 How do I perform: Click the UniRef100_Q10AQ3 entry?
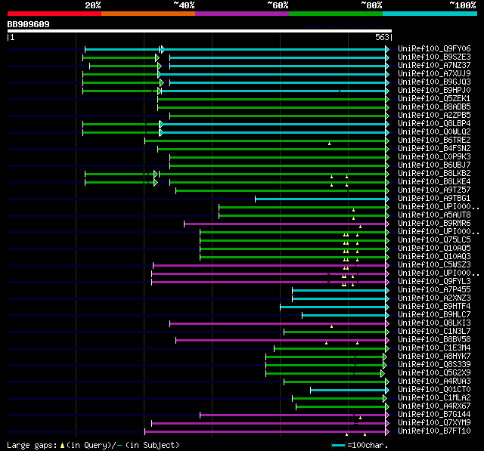434,257
